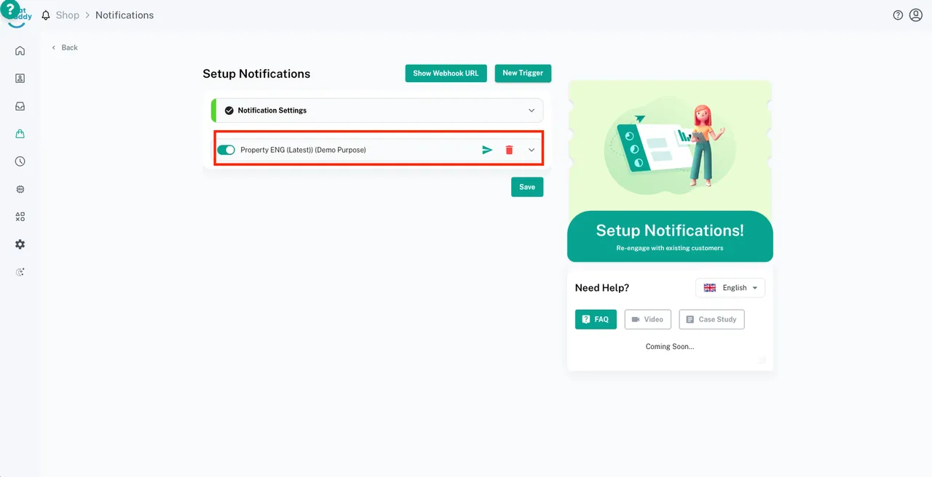Click the help question mark icon at top right
This screenshot has height=477, width=932.
pos(898,15)
